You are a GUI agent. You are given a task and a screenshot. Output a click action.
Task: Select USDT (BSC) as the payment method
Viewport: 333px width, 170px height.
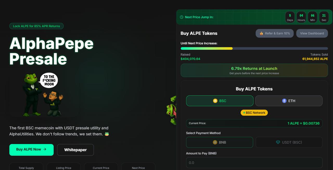(x=289, y=142)
